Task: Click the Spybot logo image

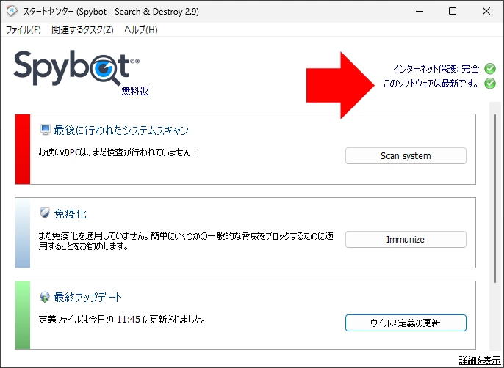Action: (76, 68)
